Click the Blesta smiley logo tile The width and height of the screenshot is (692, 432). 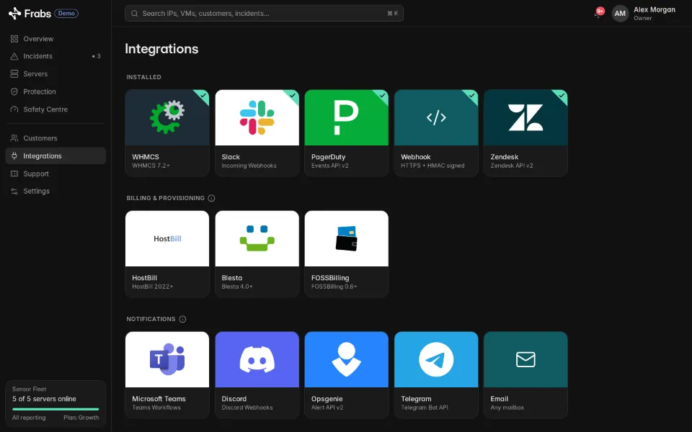257,238
